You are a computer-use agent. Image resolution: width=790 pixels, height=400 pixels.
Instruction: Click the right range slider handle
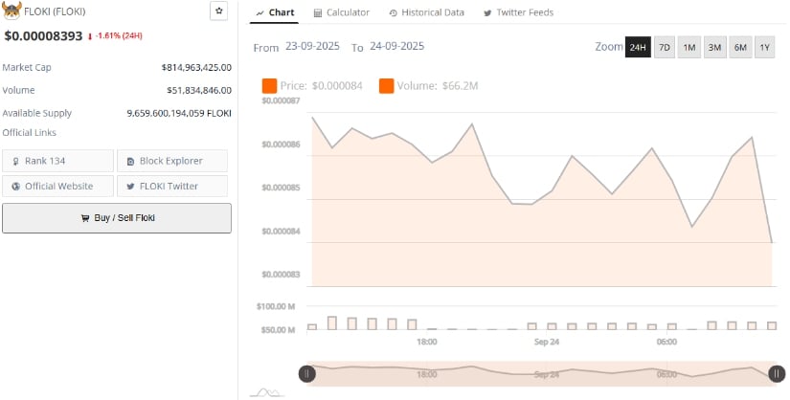coord(777,374)
